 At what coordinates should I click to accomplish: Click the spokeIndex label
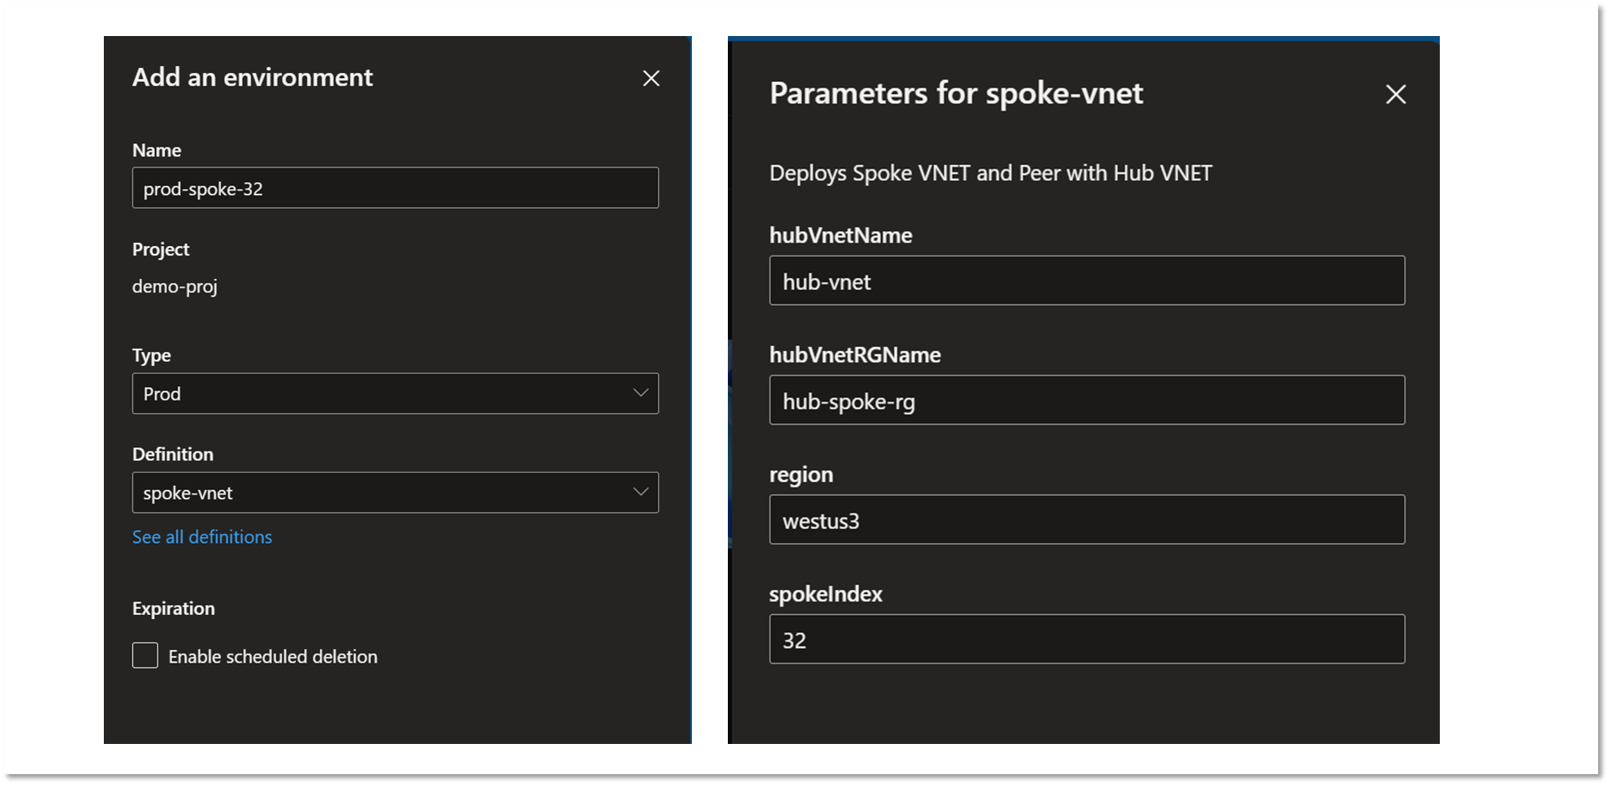[826, 595]
